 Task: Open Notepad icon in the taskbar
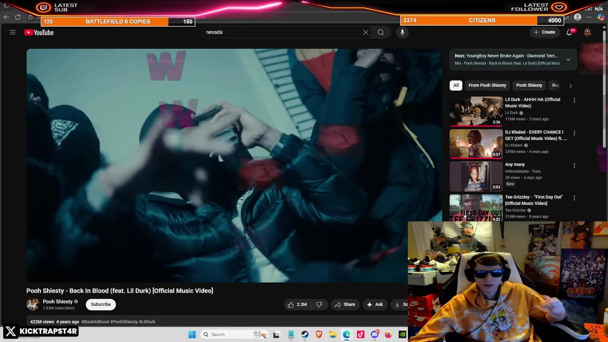point(291,334)
